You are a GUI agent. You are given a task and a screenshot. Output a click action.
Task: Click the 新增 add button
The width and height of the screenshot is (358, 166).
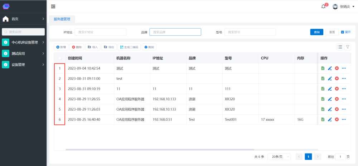[61, 47]
